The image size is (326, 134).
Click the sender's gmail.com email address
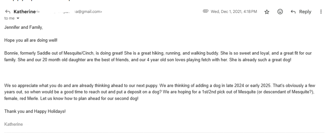click(71, 12)
